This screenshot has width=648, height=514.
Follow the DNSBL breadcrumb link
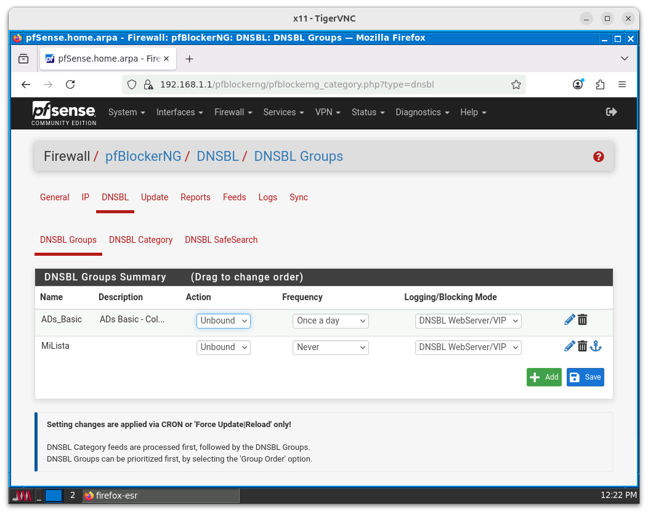pyautogui.click(x=218, y=157)
